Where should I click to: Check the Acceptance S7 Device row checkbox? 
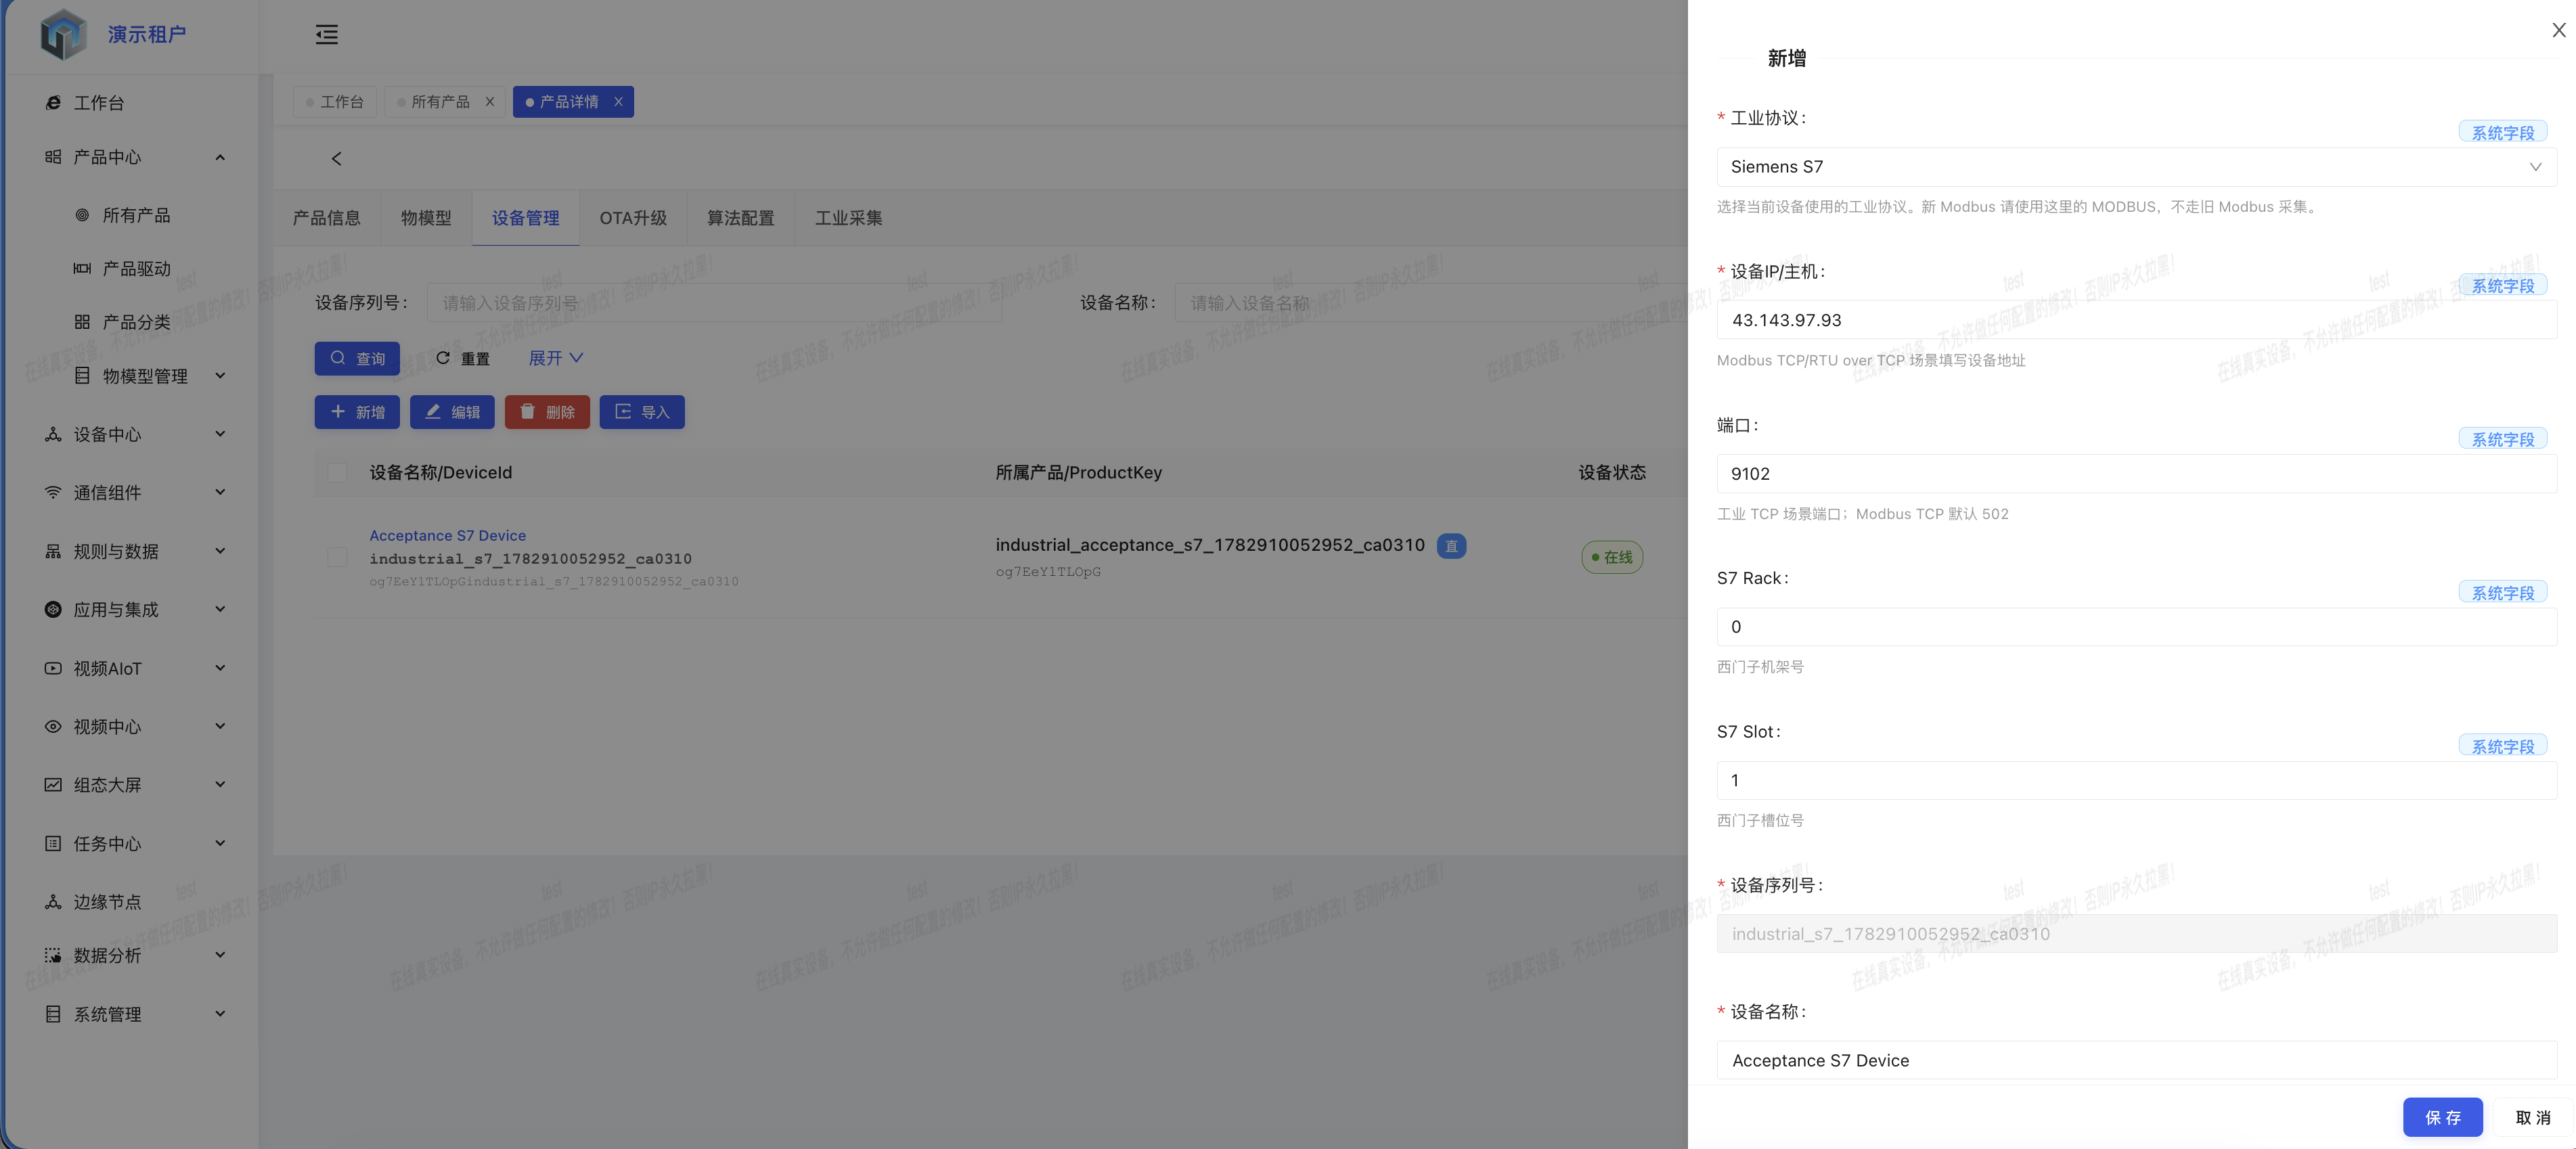click(x=337, y=557)
